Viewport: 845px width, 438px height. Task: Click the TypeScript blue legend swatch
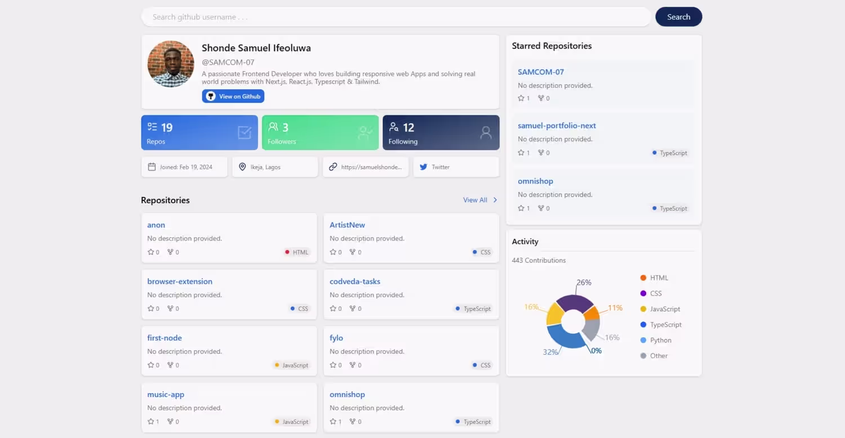(643, 325)
